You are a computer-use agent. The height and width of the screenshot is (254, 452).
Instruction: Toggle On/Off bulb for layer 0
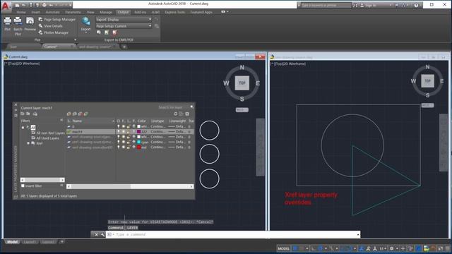(118, 126)
